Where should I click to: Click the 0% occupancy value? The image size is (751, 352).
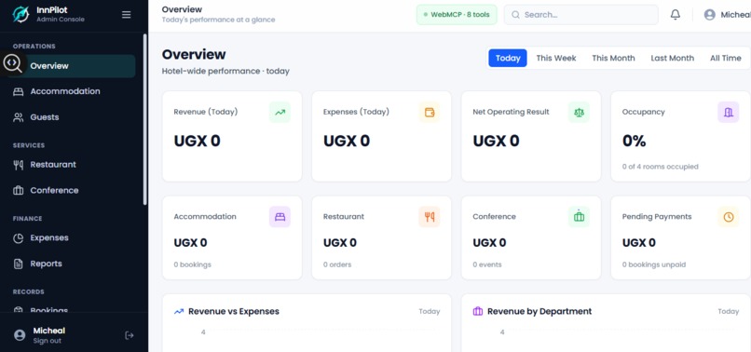(x=635, y=141)
